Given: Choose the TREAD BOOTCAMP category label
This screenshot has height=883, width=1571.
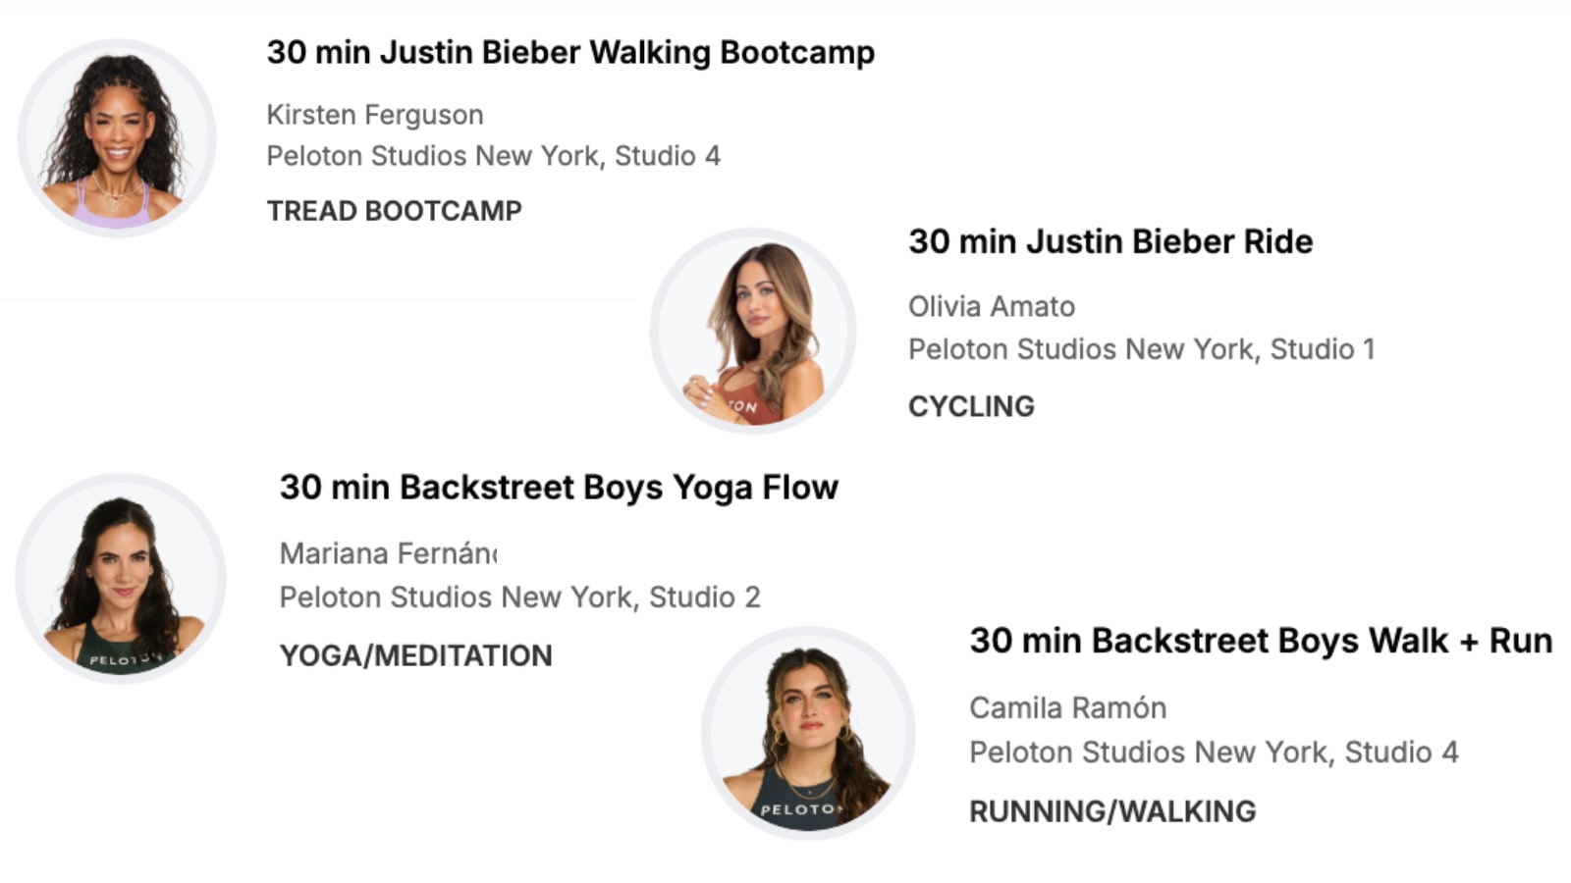Looking at the screenshot, I should click(x=394, y=211).
